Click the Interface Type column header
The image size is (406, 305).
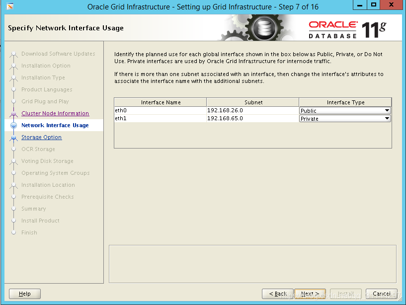pyautogui.click(x=345, y=102)
